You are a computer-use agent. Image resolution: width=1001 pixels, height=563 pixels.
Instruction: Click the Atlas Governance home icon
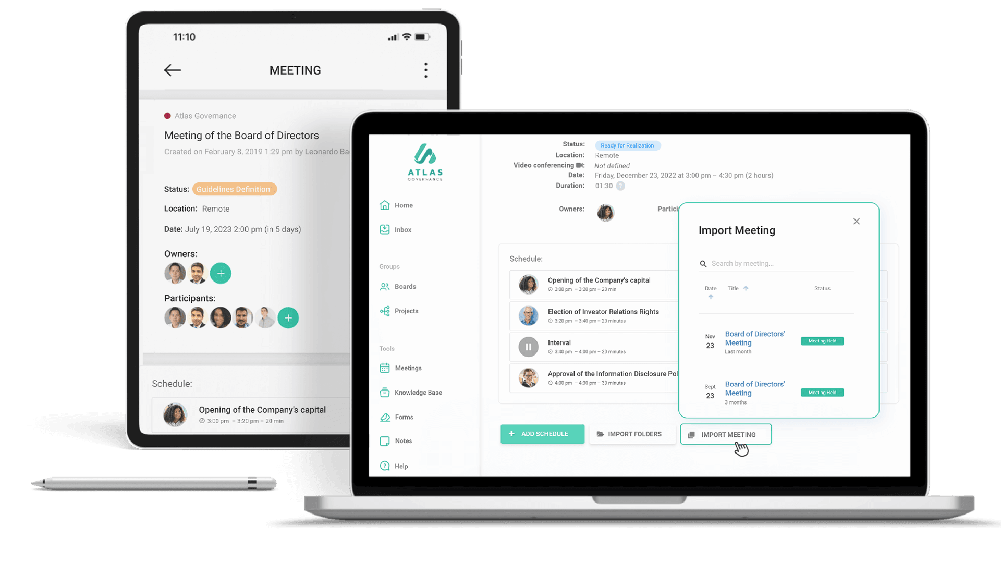(x=385, y=205)
